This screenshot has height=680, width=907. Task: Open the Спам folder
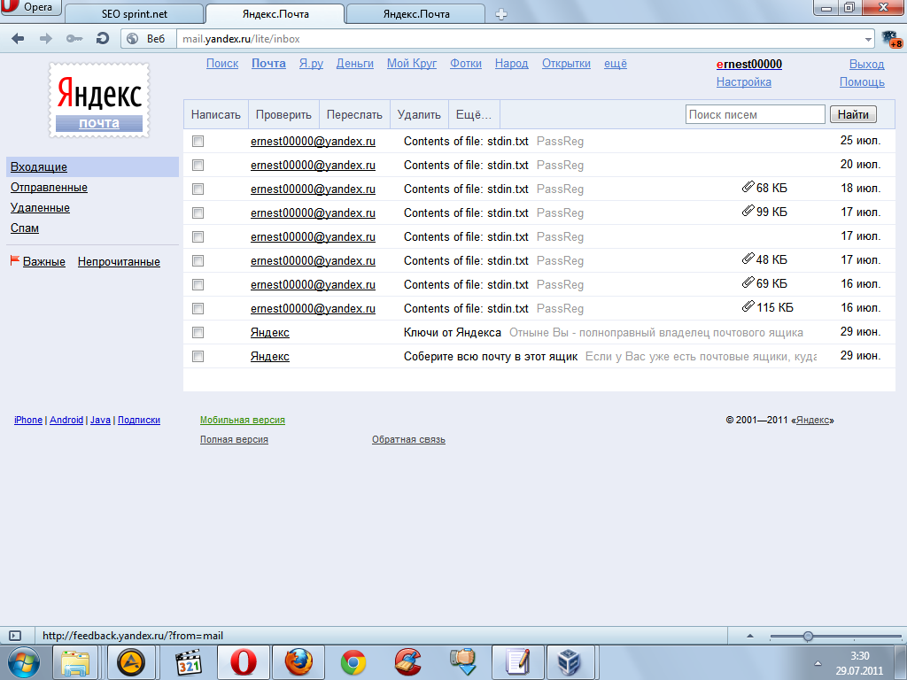(x=24, y=228)
